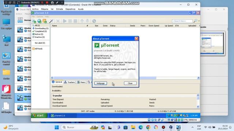This screenshot has height=131, width=234.
Task: Sort by the Done column header
Action: (105, 26)
